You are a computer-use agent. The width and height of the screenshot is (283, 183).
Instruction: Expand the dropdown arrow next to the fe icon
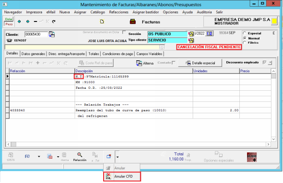39,157
